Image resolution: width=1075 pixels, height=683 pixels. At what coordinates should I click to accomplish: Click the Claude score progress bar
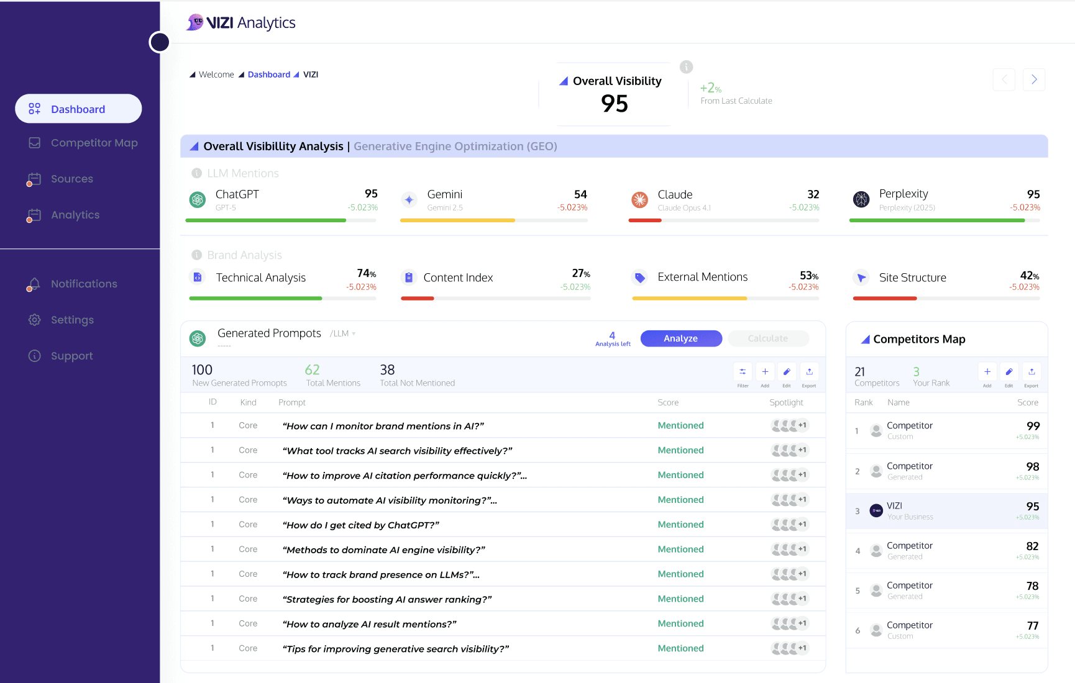(724, 220)
